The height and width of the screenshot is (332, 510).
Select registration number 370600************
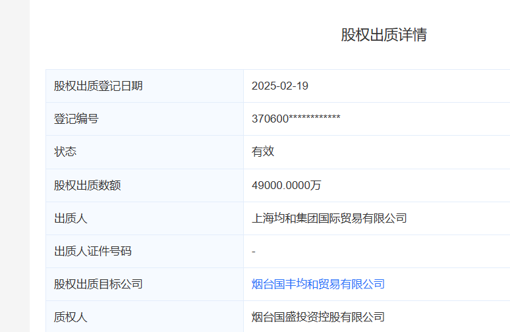point(296,119)
